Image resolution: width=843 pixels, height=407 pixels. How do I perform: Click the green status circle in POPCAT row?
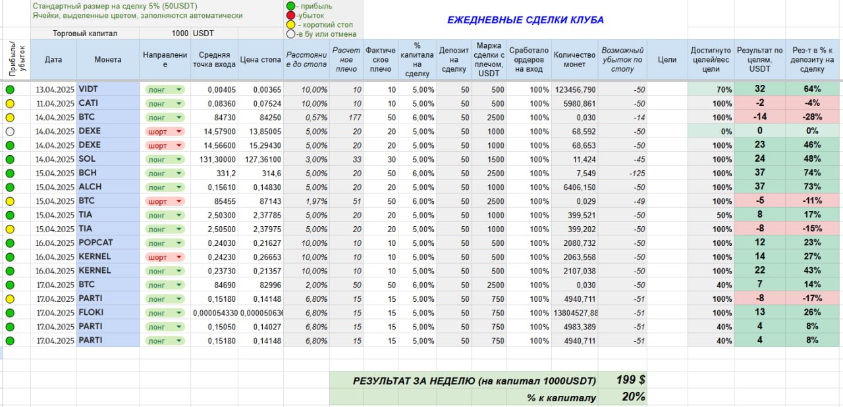10,243
